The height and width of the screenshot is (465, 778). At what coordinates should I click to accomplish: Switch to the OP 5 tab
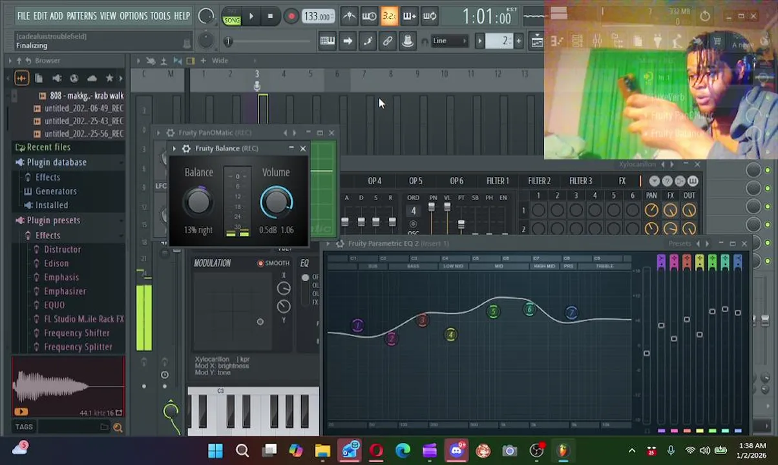(x=415, y=181)
